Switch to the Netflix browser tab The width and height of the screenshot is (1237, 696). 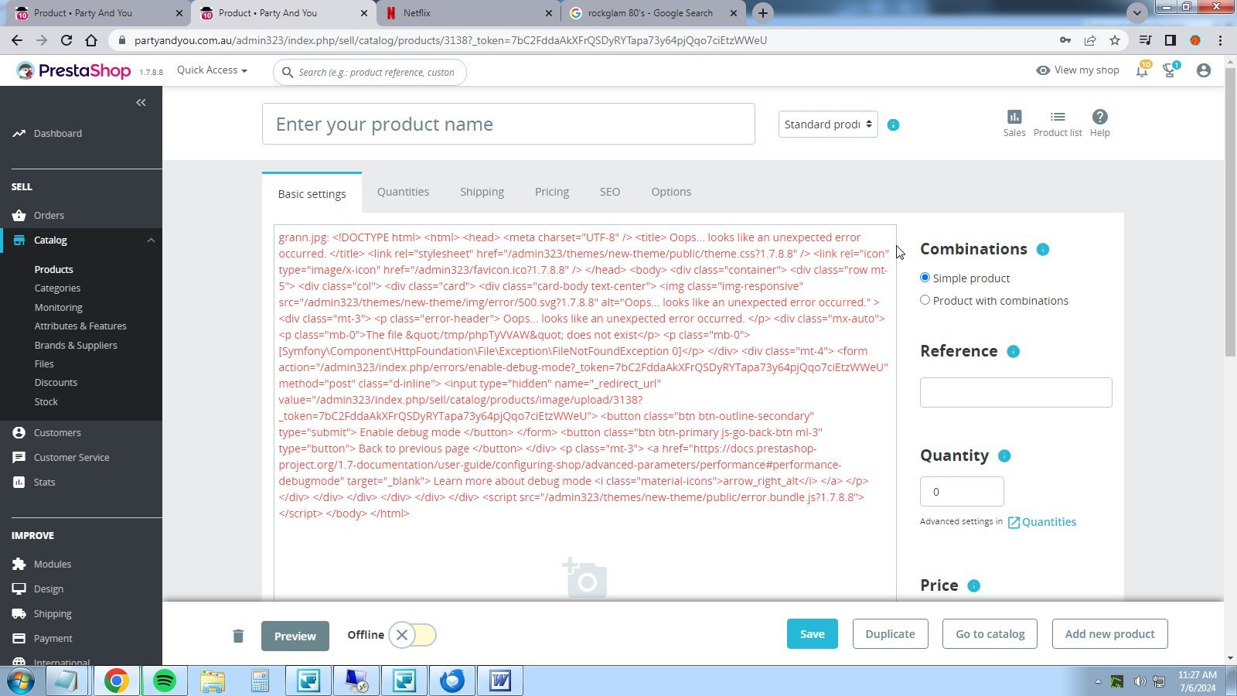click(x=469, y=13)
